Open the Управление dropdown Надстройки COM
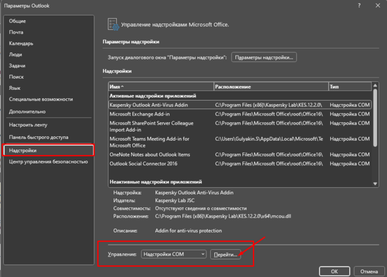387x277 pixels. tap(174, 254)
